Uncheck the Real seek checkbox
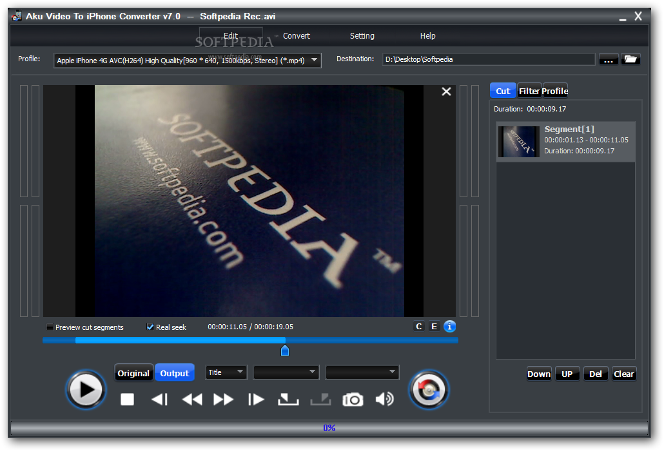Image resolution: width=664 pixels, height=451 pixels. coord(150,327)
